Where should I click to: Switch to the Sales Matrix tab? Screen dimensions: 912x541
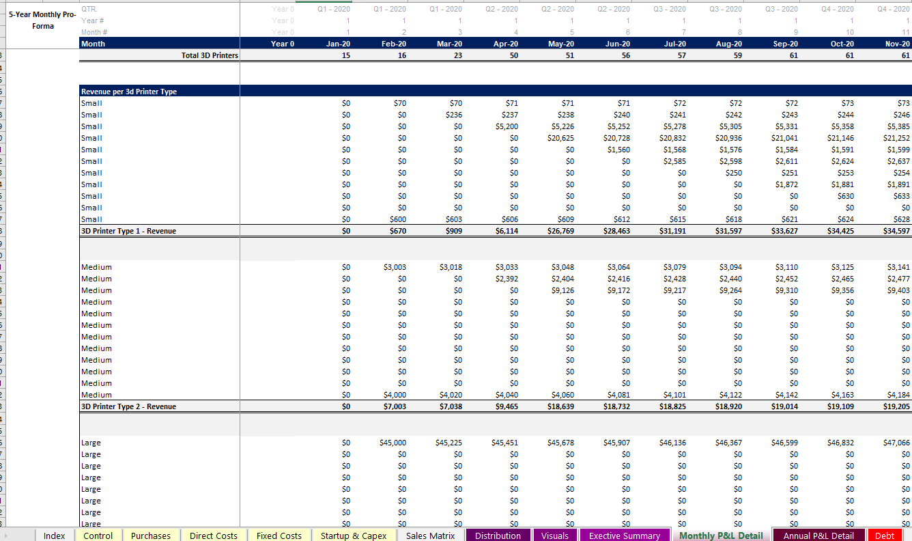coord(430,536)
